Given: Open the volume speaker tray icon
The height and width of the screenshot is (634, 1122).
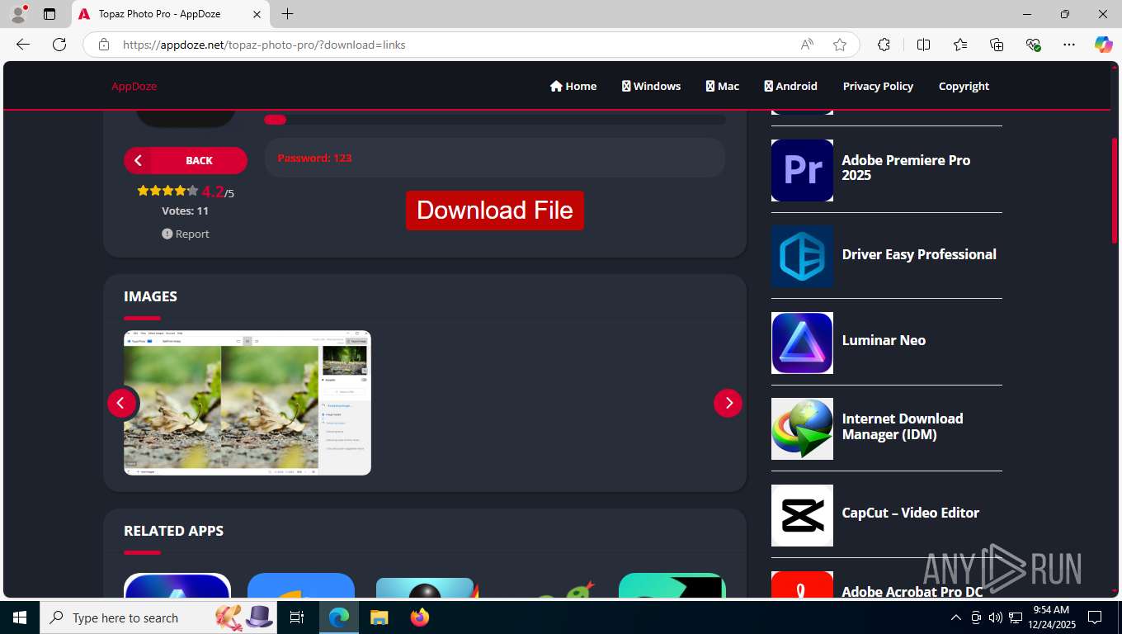Looking at the screenshot, I should point(996,617).
